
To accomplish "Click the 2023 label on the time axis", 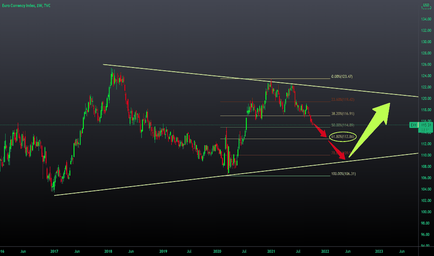I will coord(379,251).
